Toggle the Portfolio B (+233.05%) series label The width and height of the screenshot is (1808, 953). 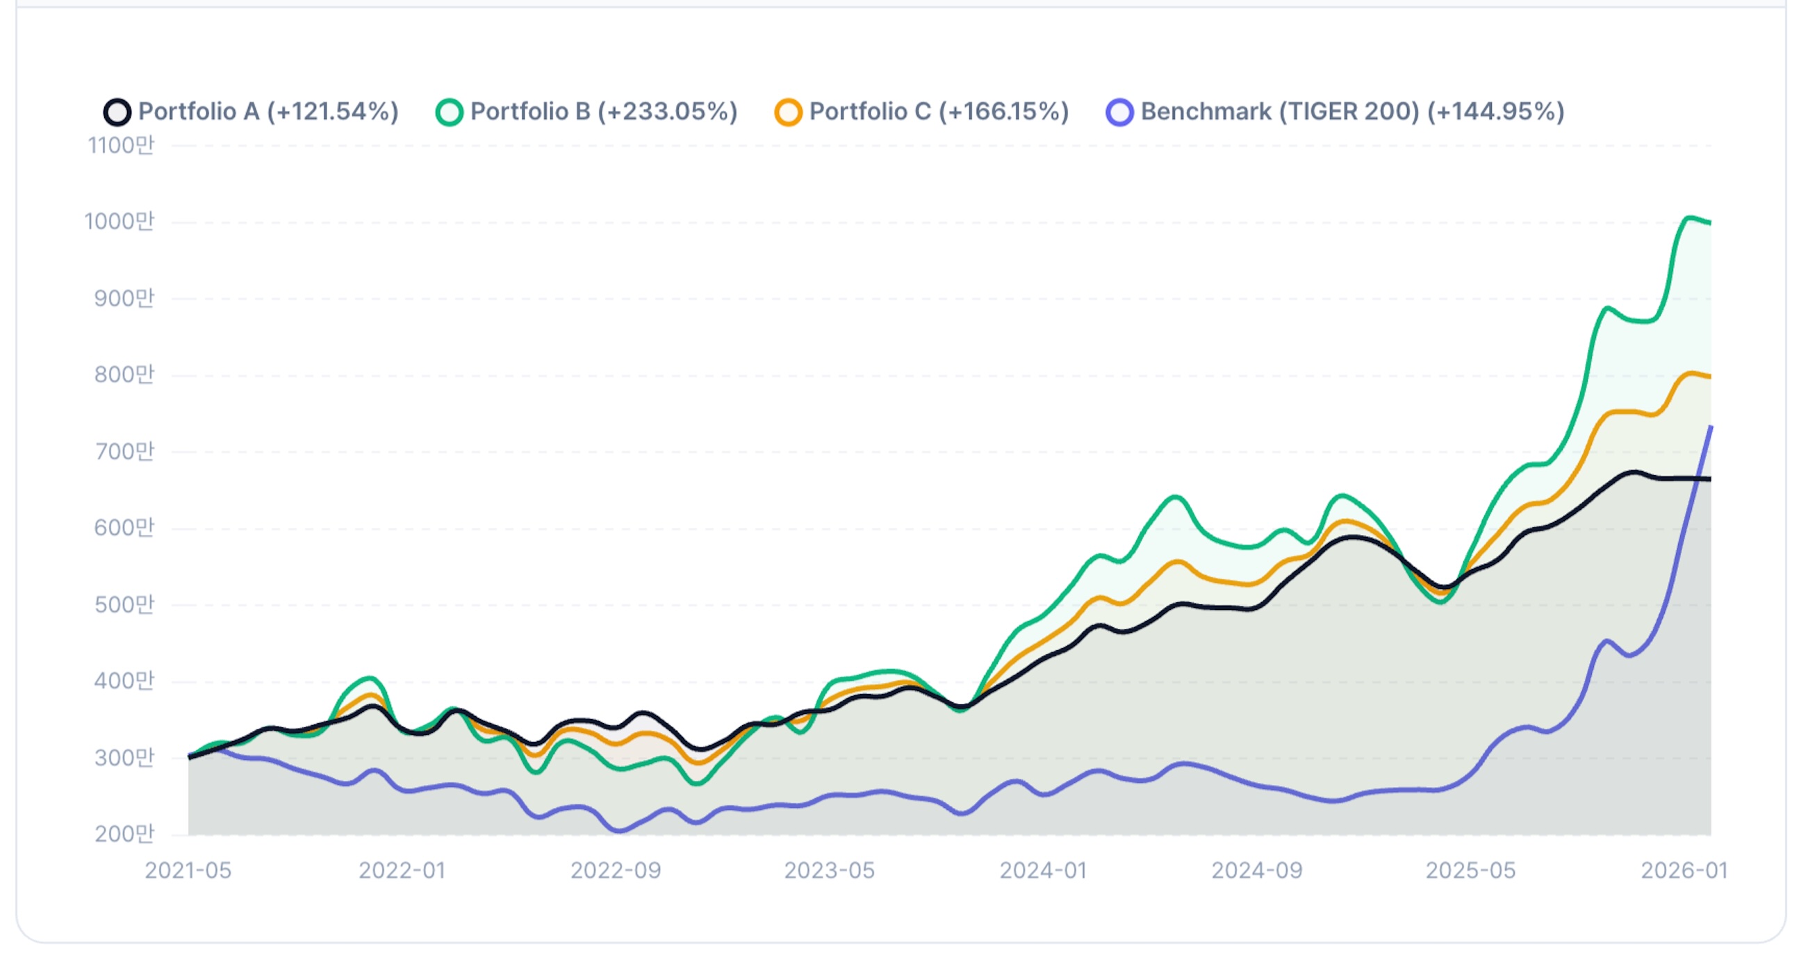(604, 112)
